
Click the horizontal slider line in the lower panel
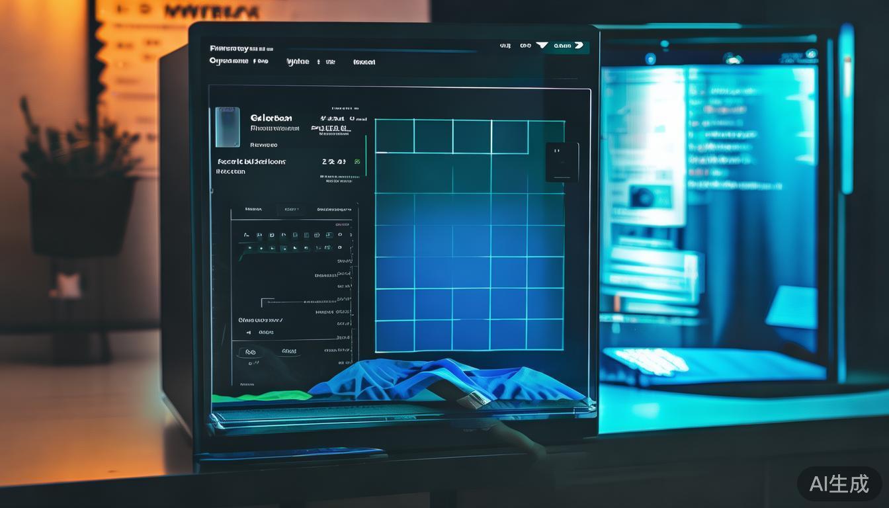(298, 302)
